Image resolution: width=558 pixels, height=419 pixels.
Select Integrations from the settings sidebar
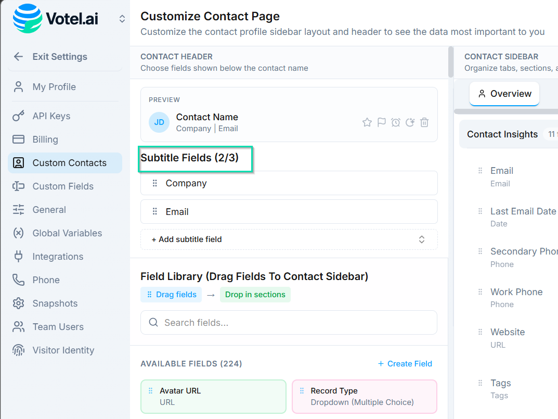[57, 256]
